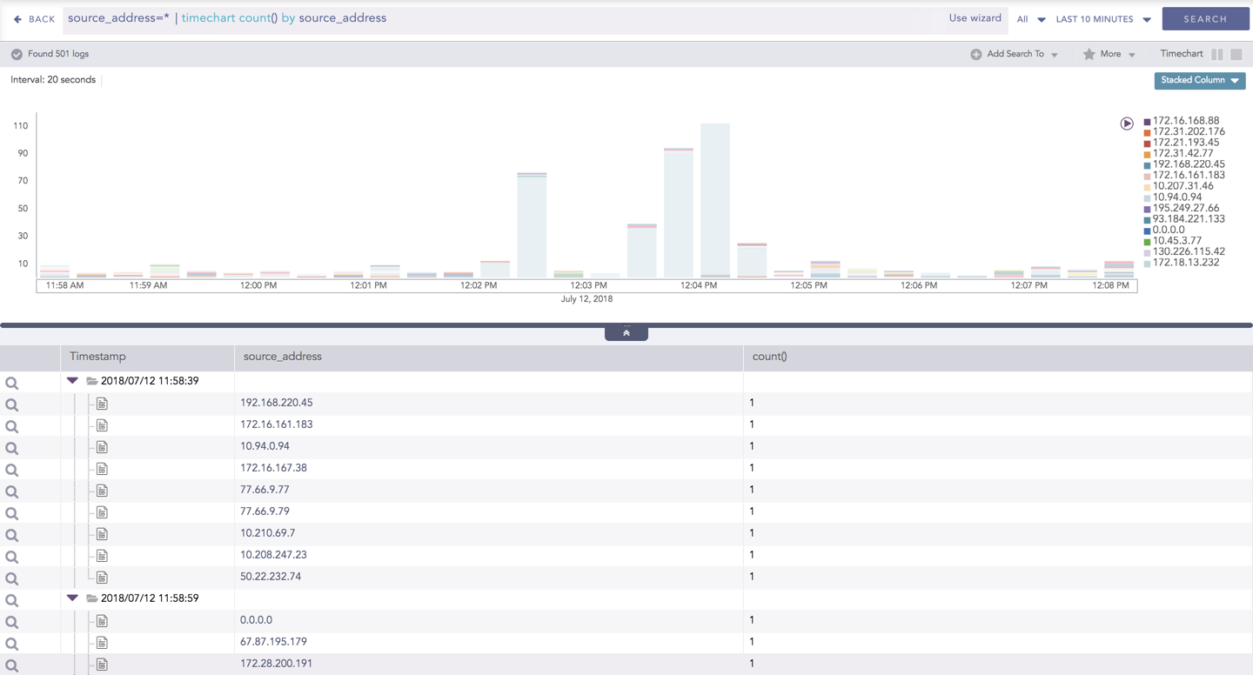
Task: Click the back arrow icon
Action: 17,19
